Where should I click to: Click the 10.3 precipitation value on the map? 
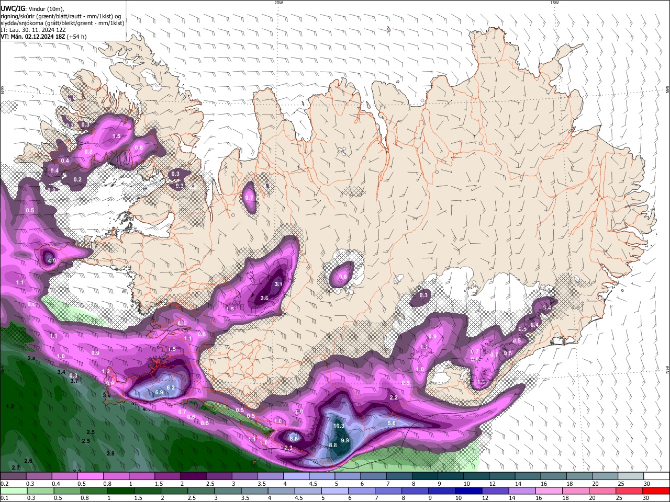tap(339, 426)
